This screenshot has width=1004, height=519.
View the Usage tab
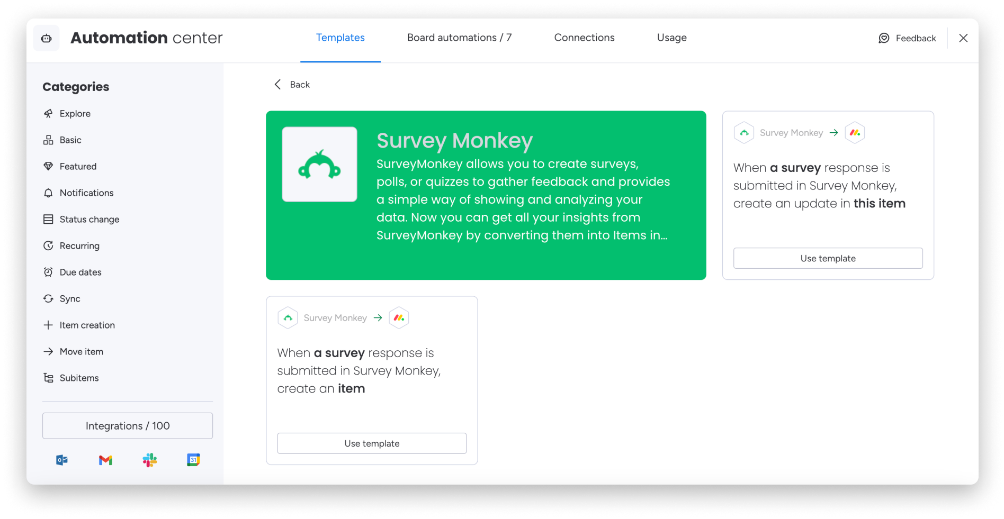pyautogui.click(x=671, y=38)
